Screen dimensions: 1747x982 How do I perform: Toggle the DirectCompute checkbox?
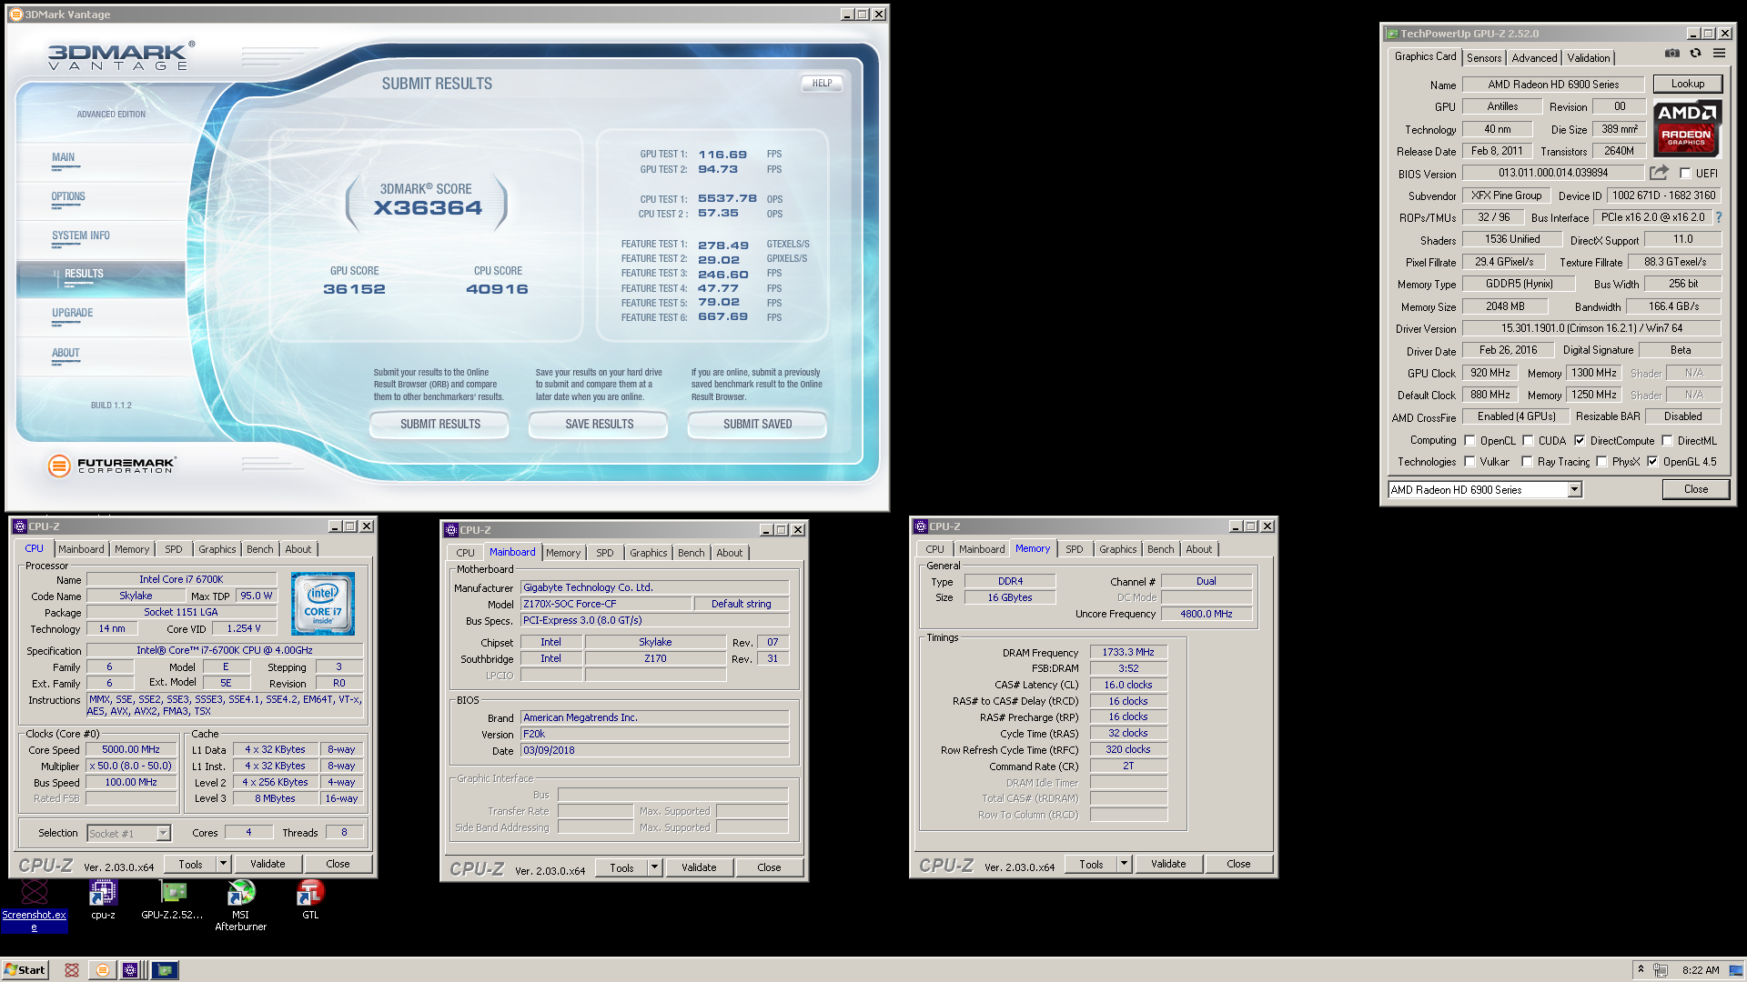pyautogui.click(x=1580, y=441)
